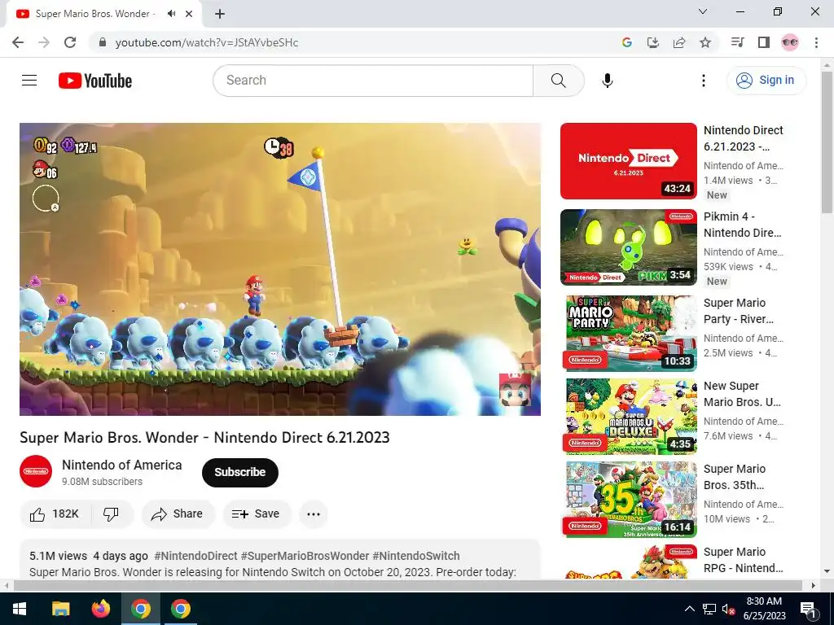834x625 pixels.
Task: Toggle Chrome side panel
Action: click(x=764, y=42)
